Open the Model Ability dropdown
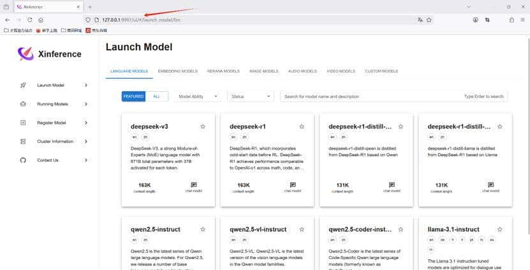Screen dimensions: 530x270 pyautogui.click(x=197, y=96)
